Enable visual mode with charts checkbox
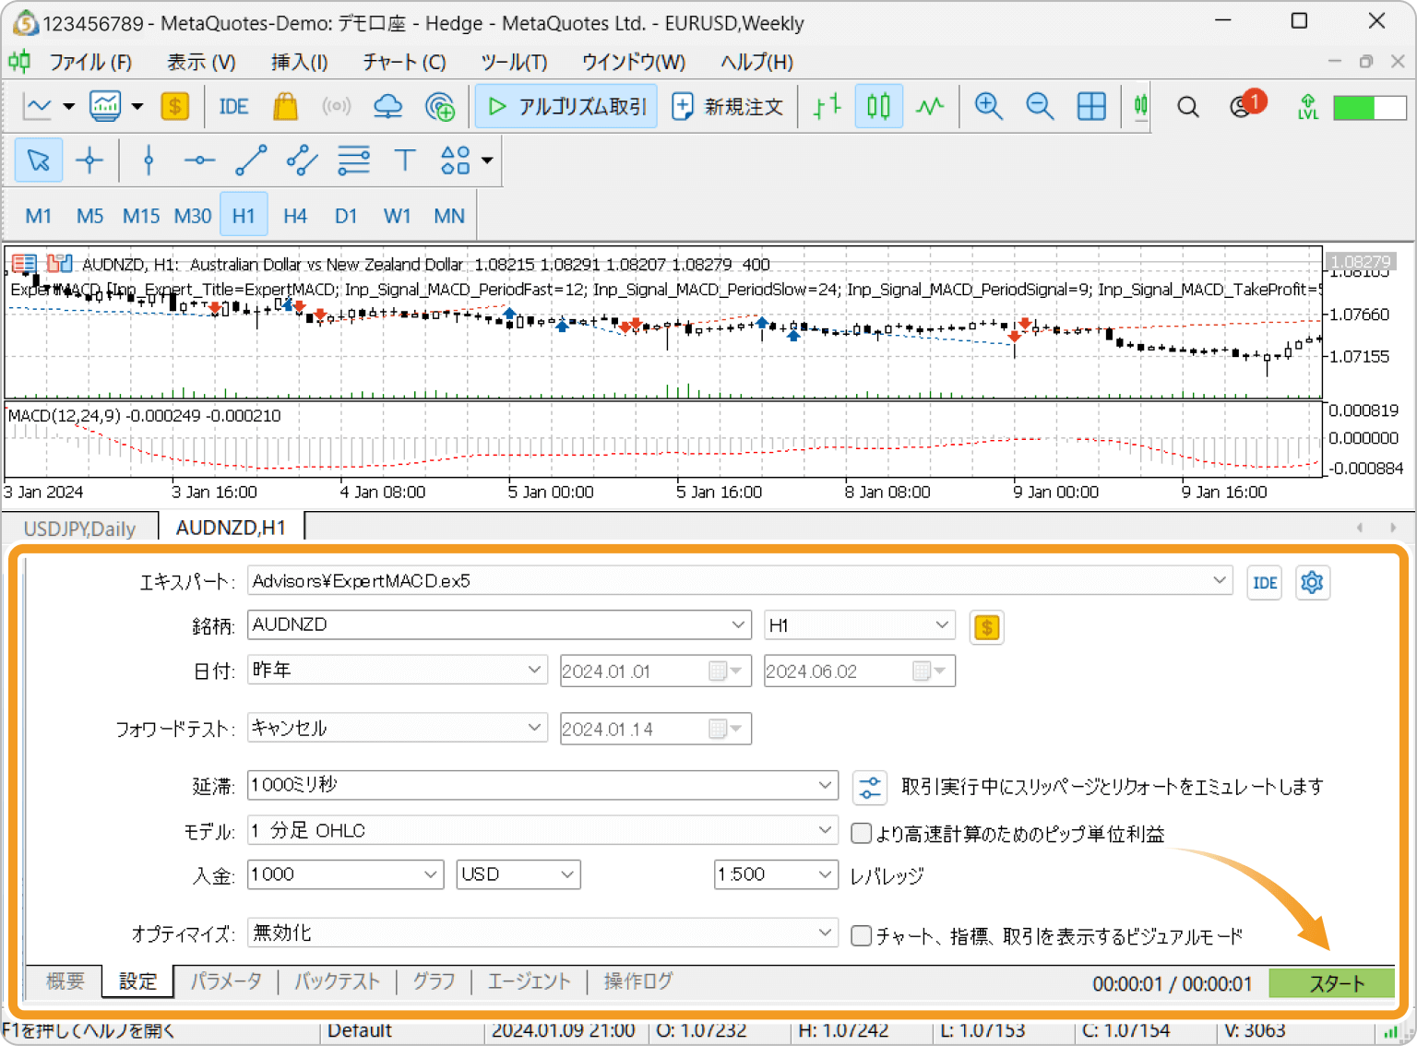The image size is (1417, 1046). click(862, 935)
